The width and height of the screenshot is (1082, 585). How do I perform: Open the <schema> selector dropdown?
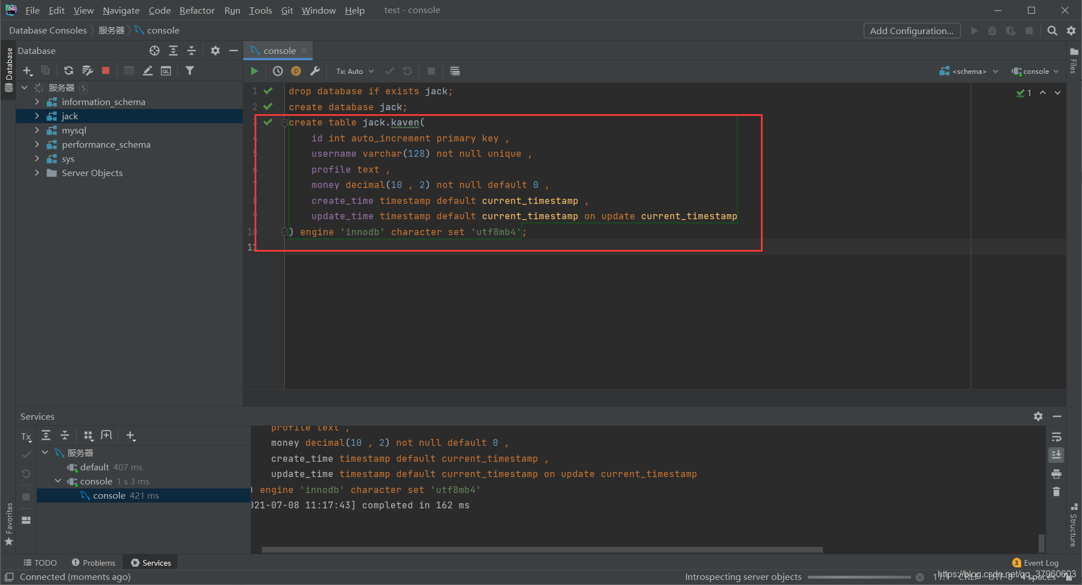coord(969,71)
